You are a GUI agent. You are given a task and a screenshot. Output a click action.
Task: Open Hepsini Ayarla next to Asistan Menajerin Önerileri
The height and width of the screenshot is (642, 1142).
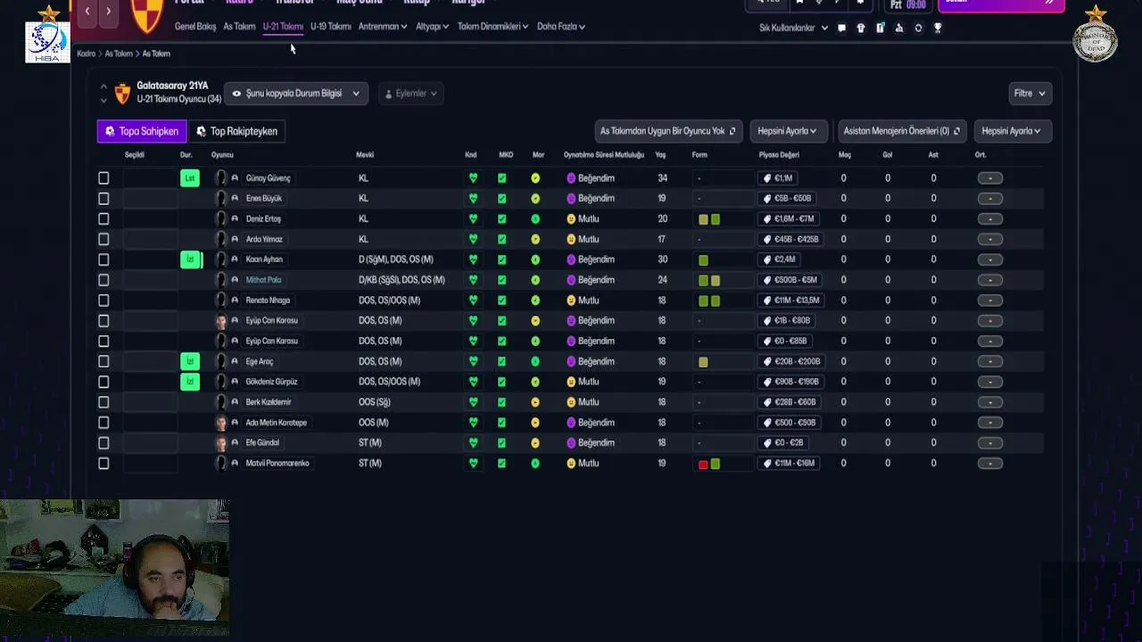pyautogui.click(x=1012, y=131)
